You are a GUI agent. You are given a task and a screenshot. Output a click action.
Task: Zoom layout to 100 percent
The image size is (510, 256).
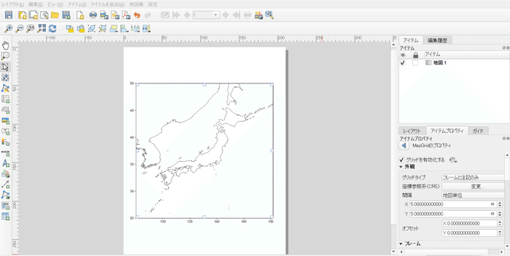30,29
